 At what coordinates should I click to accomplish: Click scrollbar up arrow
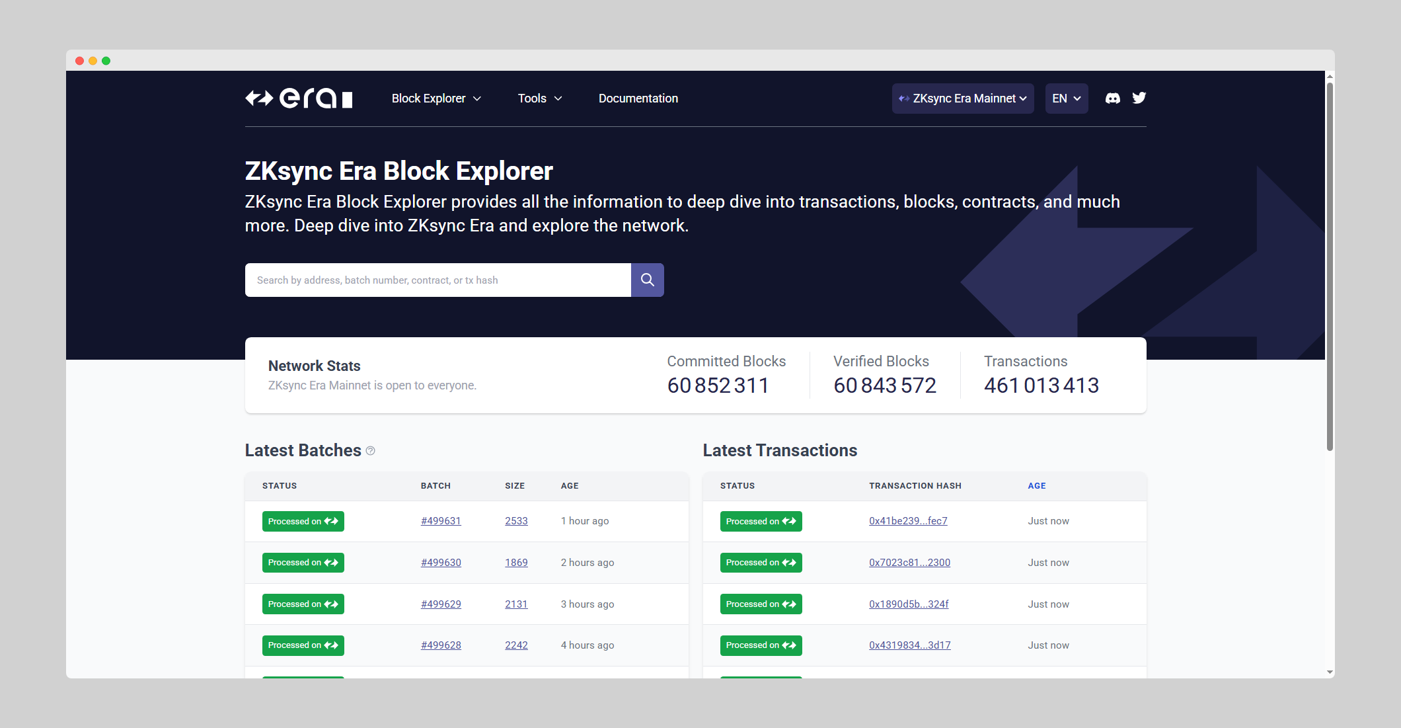pyautogui.click(x=1330, y=76)
